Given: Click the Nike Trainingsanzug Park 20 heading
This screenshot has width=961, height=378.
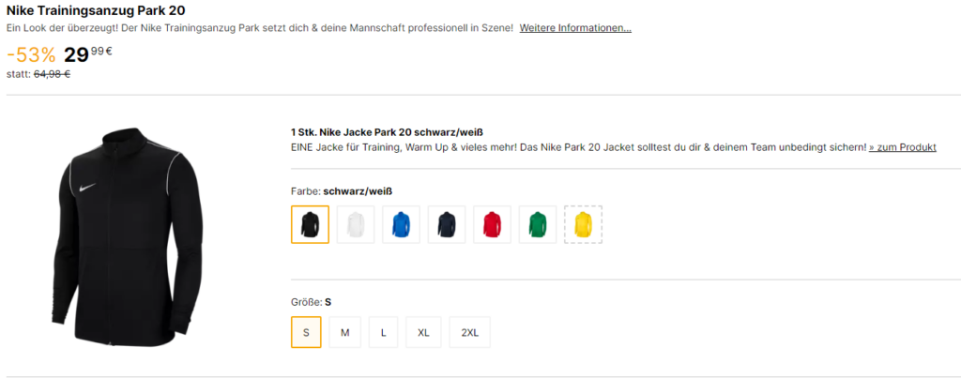Looking at the screenshot, I should tap(96, 10).
